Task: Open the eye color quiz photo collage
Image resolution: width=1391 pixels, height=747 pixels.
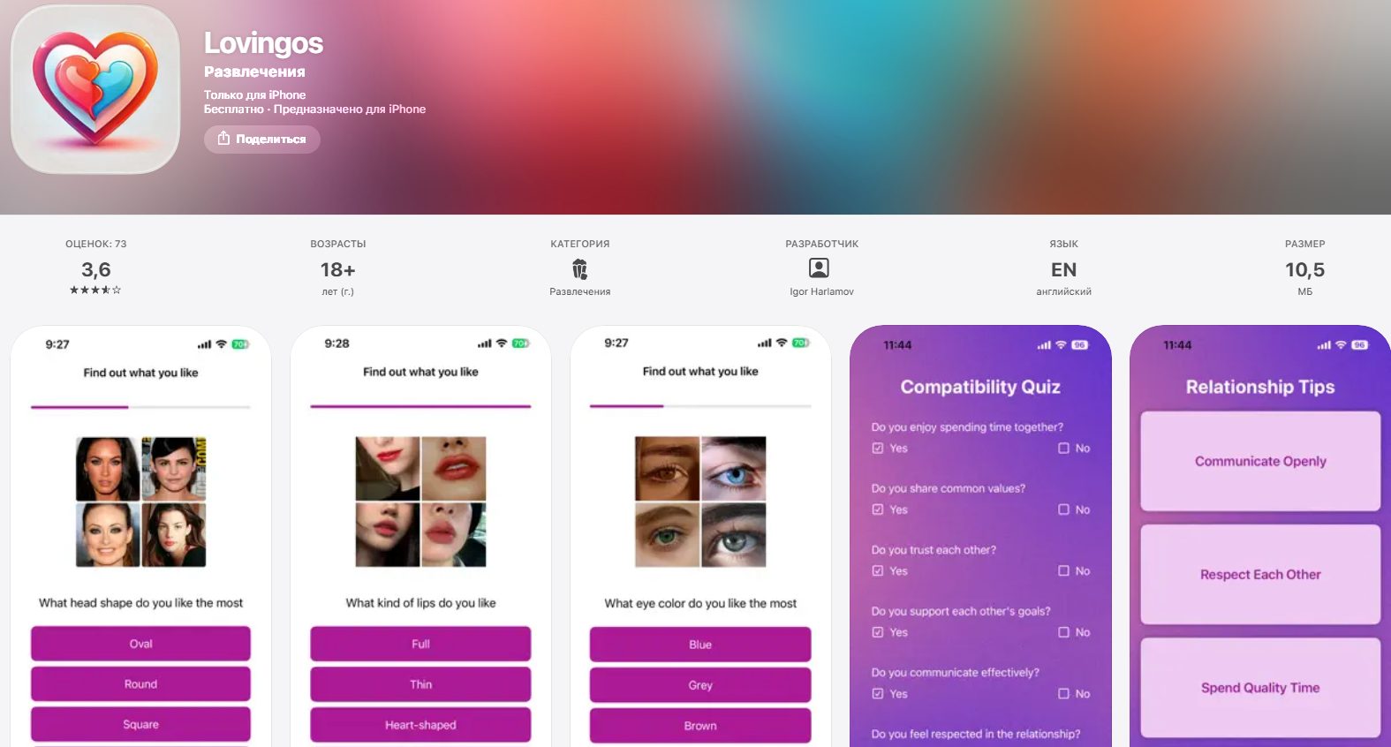Action: [x=700, y=502]
